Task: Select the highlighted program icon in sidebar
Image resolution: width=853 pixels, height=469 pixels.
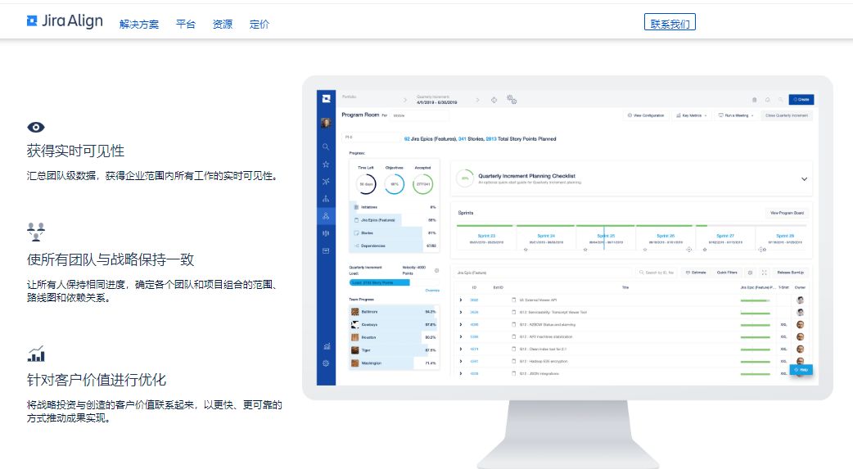Action: pyautogui.click(x=326, y=216)
